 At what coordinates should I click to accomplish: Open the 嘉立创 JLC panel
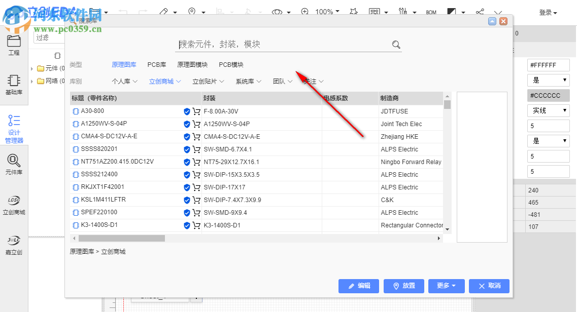[x=14, y=245]
